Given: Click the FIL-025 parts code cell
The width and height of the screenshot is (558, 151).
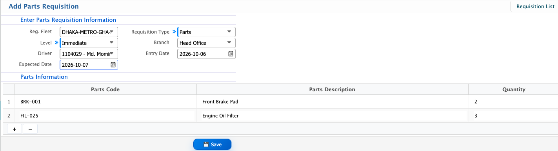Looking at the screenshot, I should click(x=105, y=116).
